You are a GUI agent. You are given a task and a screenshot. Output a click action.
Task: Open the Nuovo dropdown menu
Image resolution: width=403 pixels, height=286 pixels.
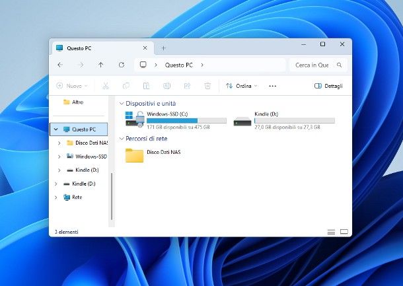pyautogui.click(x=72, y=86)
